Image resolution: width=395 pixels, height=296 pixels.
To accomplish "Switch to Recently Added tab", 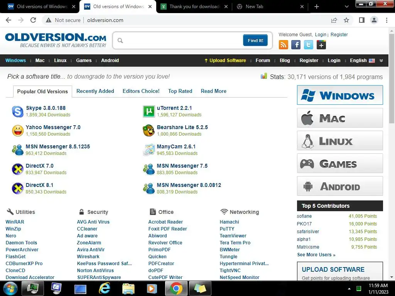I will [x=95, y=91].
